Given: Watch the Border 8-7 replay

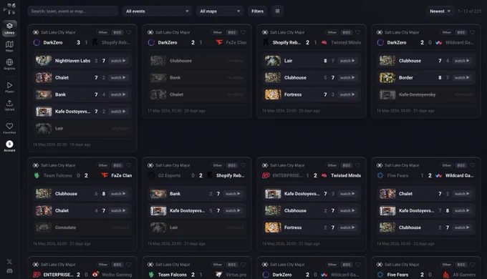Looking at the screenshot, I should pyautogui.click(x=462, y=77).
